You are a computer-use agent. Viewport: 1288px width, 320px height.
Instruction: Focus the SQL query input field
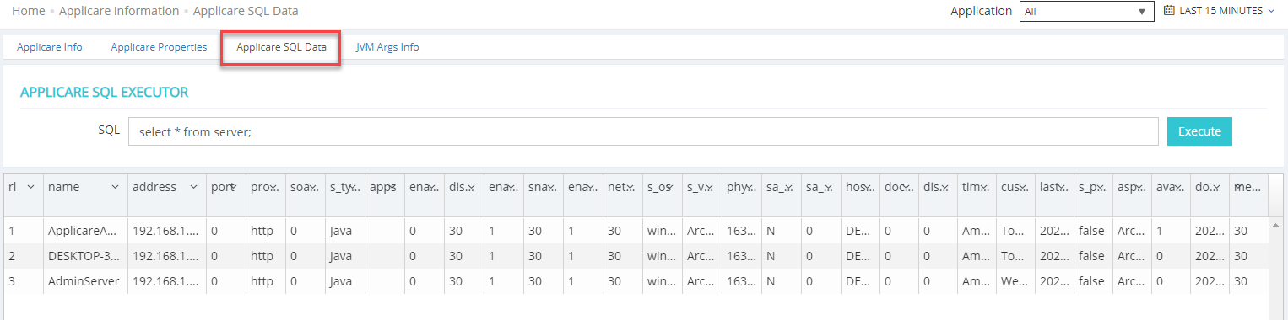pyautogui.click(x=643, y=131)
